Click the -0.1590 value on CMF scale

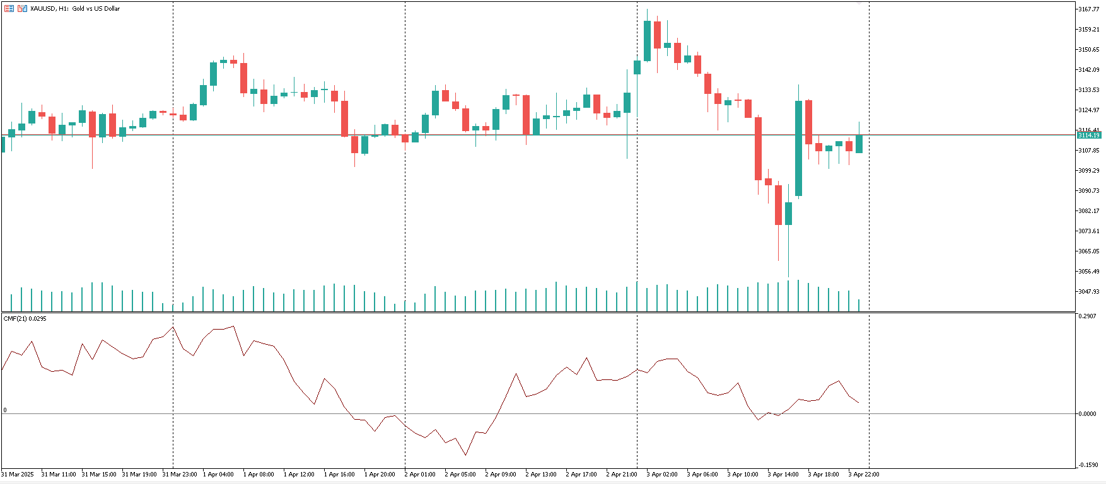(1087, 465)
